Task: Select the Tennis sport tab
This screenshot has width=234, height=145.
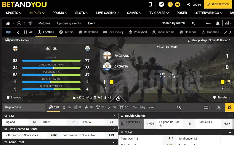Action: [x=66, y=32]
